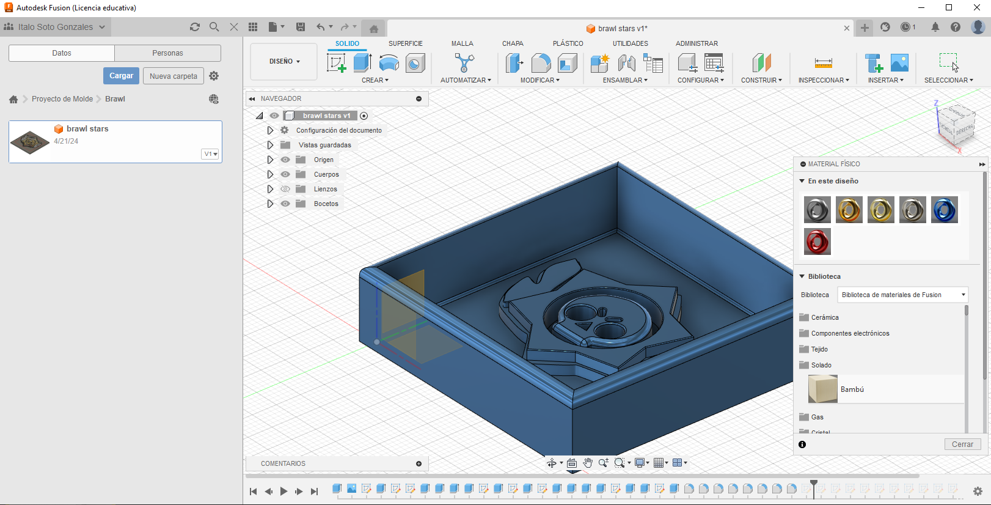Switch to the PLÁSTICO tab
This screenshot has height=505, width=991.
click(x=568, y=43)
